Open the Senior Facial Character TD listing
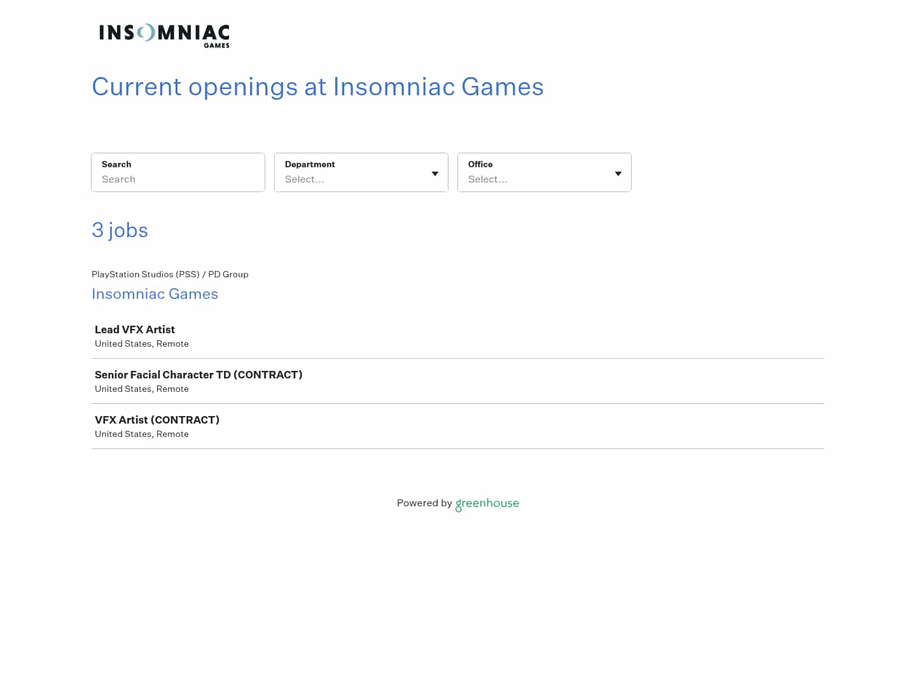This screenshot has width=916, height=687. coord(198,375)
